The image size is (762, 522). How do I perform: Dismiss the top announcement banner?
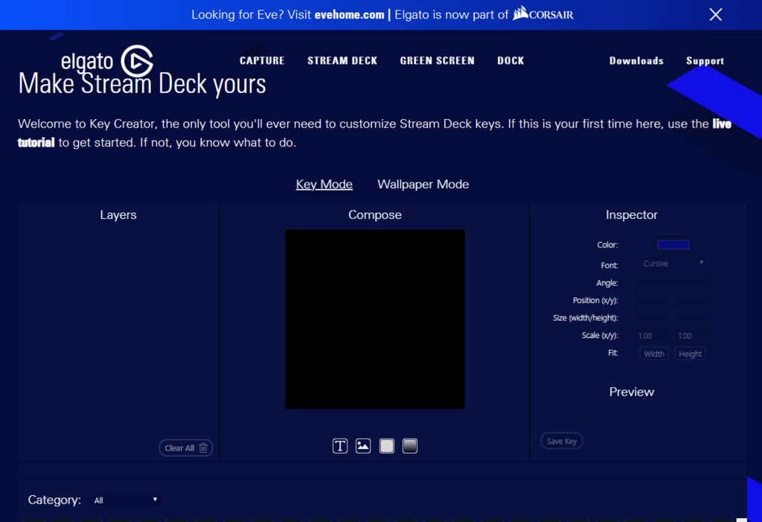715,15
